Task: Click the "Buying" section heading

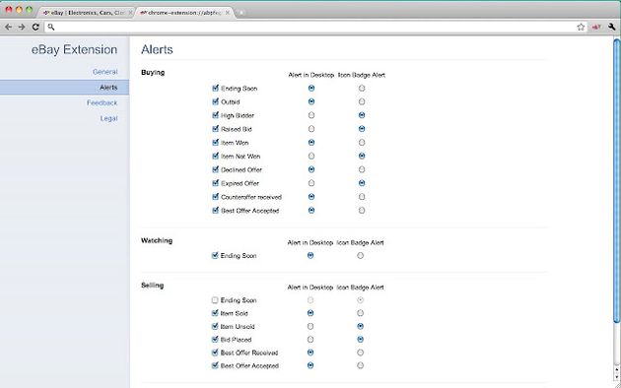Action: click(x=153, y=72)
